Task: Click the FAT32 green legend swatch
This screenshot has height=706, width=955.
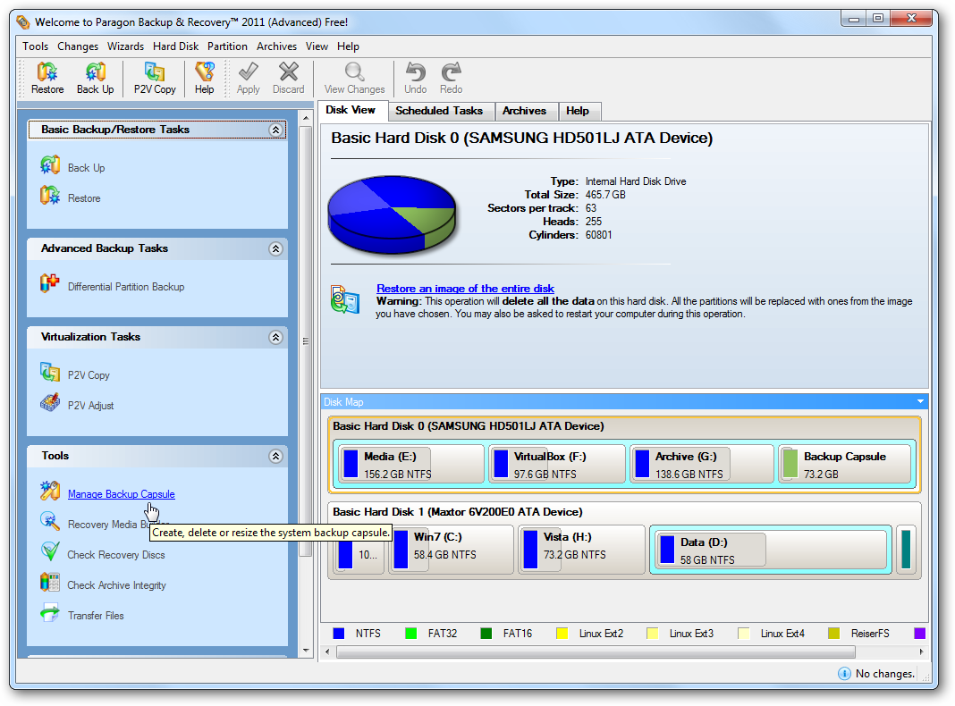Action: [411, 633]
